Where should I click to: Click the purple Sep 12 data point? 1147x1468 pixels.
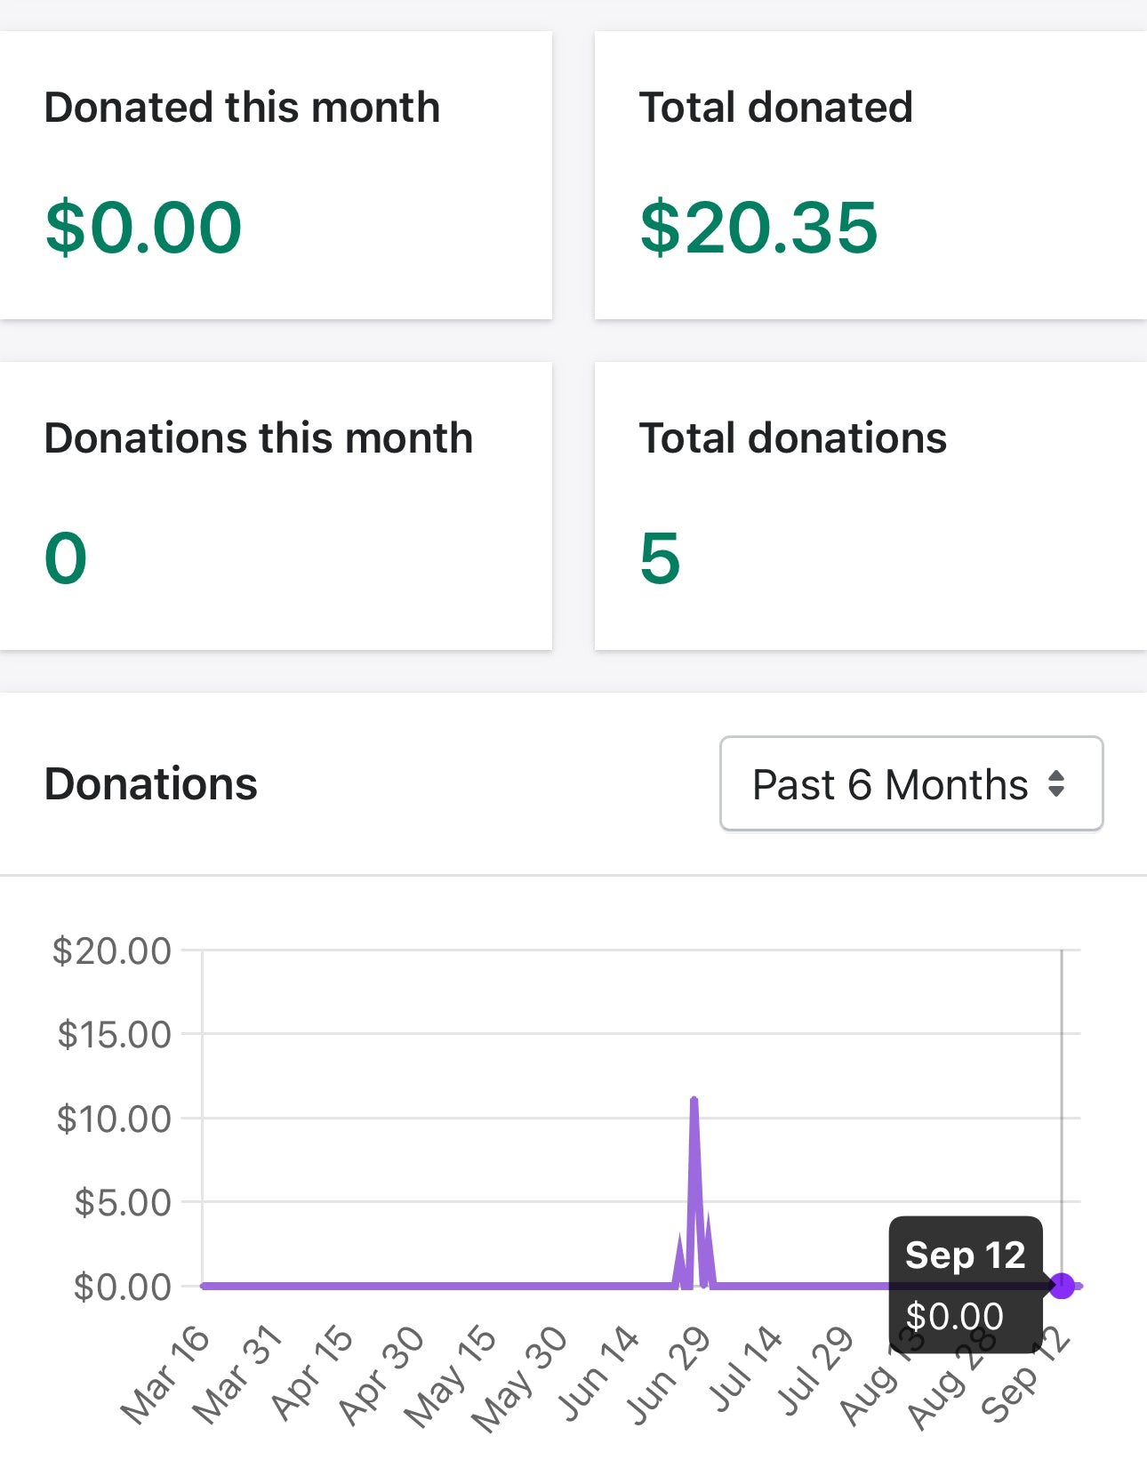pyautogui.click(x=1062, y=1285)
